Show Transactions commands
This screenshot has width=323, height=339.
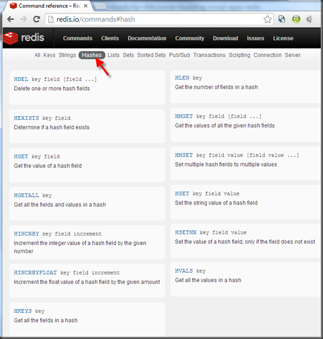pos(209,55)
